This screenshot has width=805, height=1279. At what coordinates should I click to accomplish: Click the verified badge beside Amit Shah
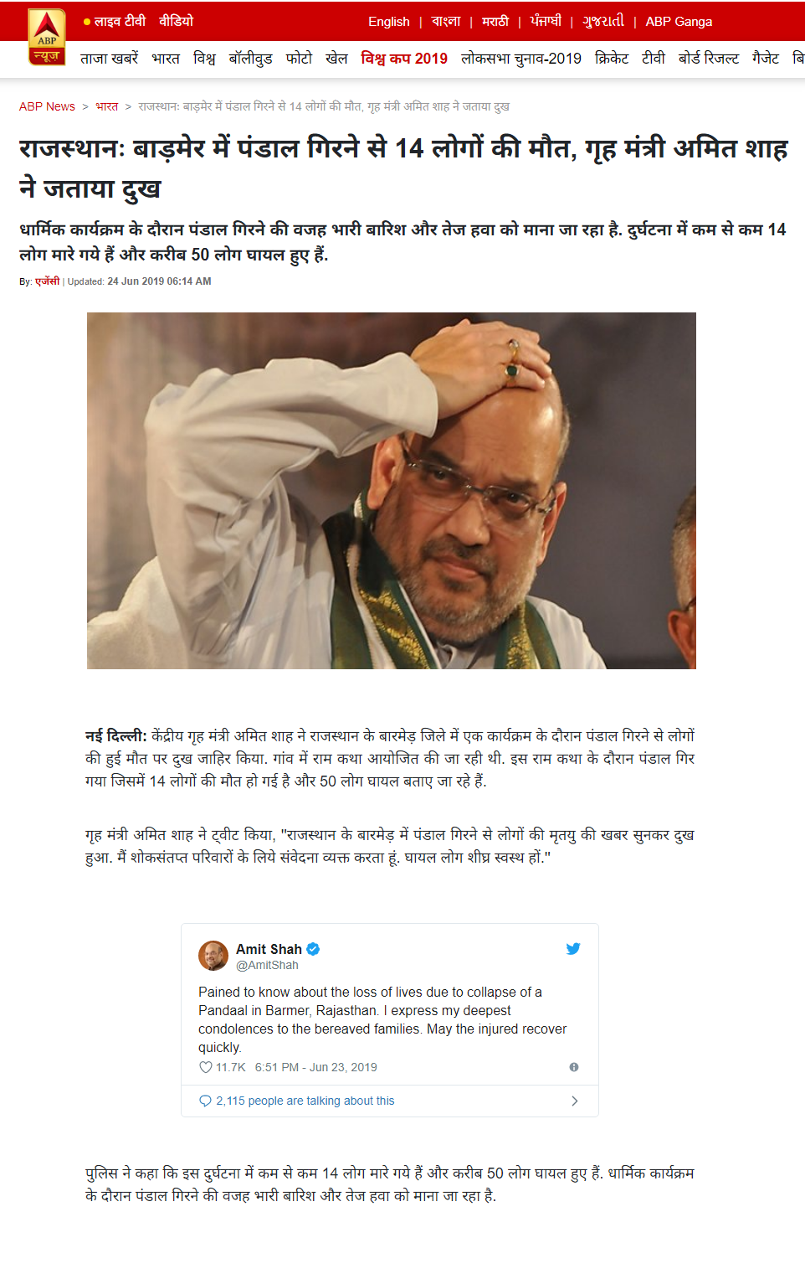(313, 949)
